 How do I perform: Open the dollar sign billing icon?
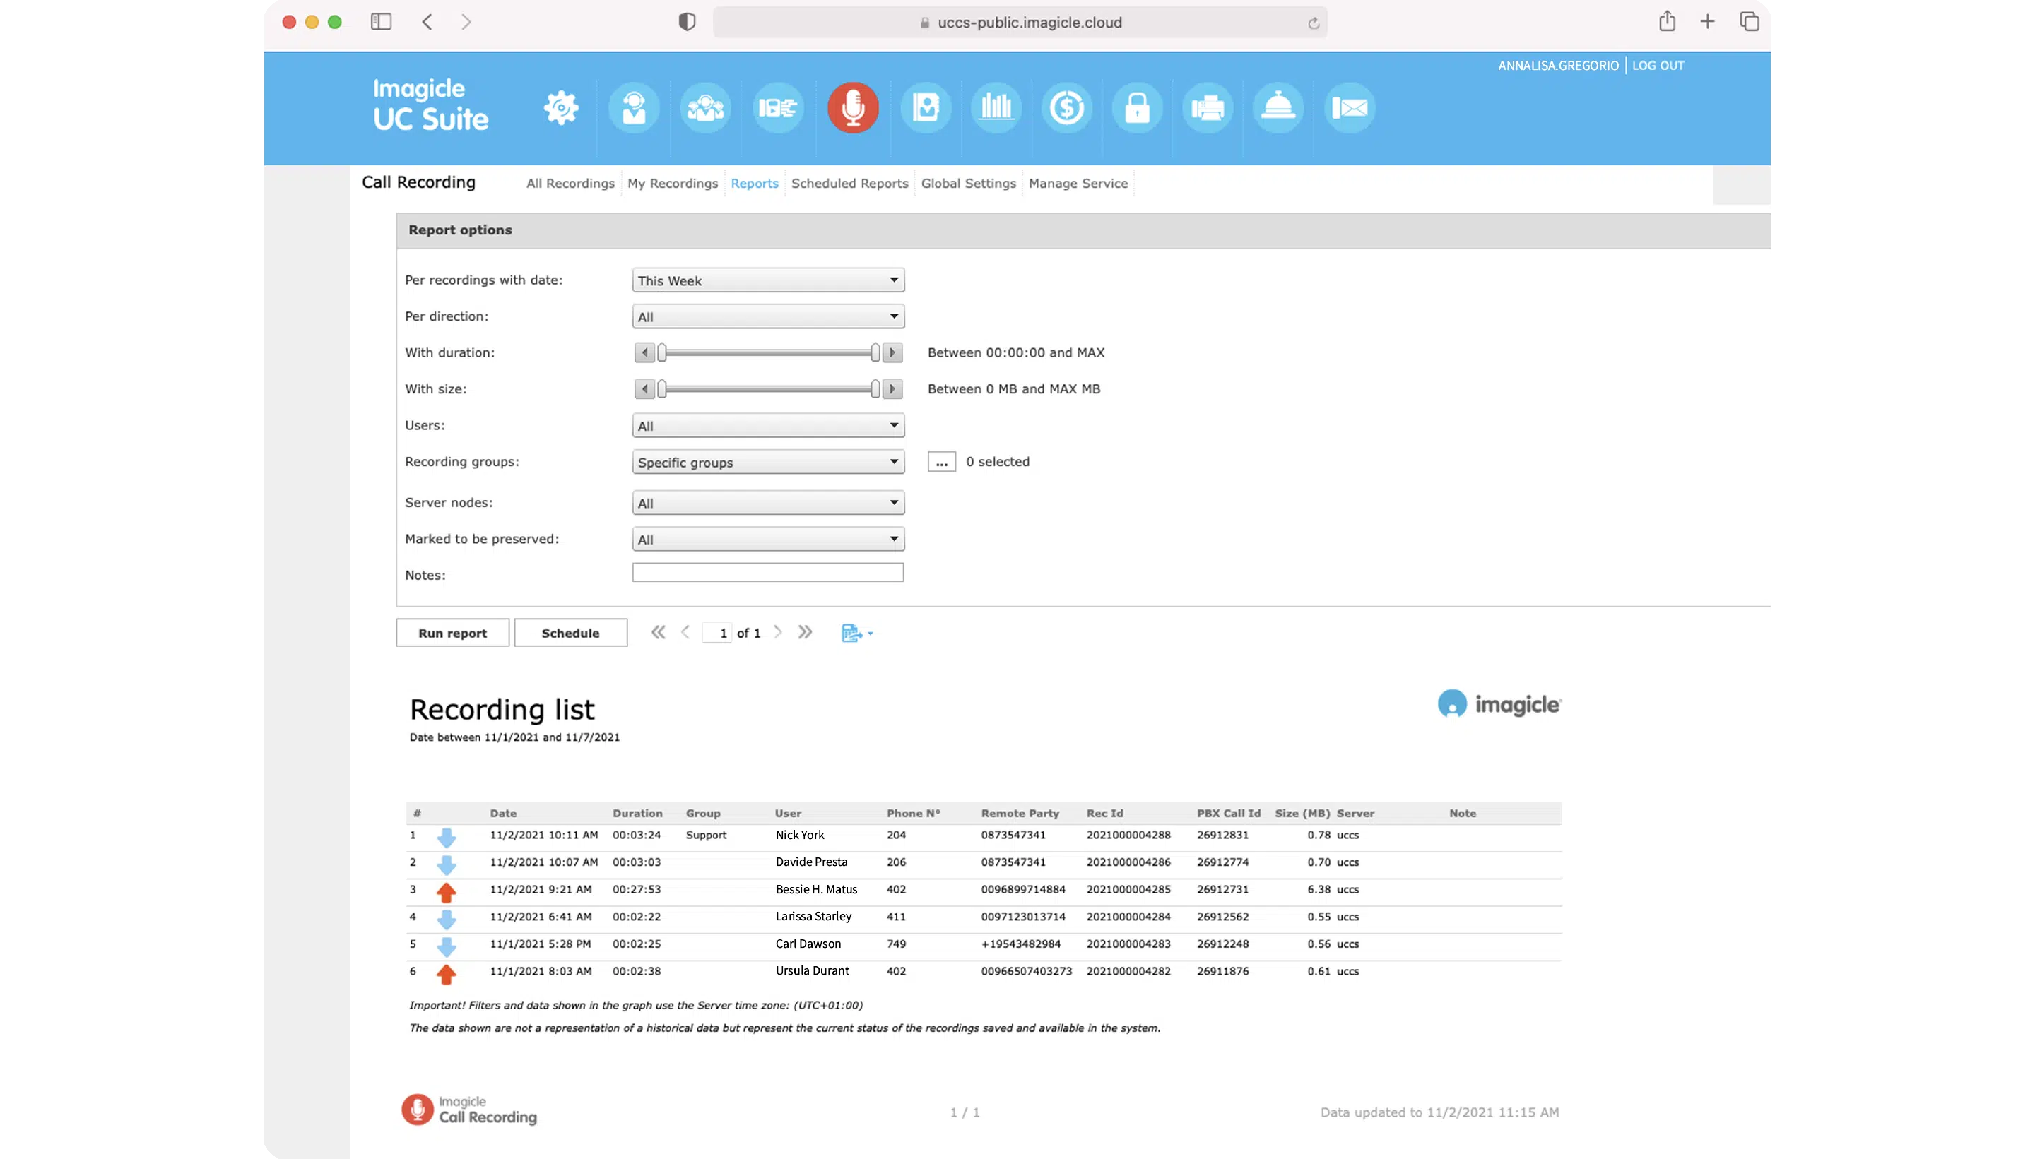click(1066, 107)
